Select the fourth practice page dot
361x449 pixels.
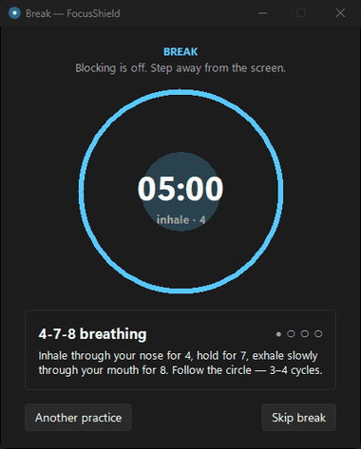[318, 334]
